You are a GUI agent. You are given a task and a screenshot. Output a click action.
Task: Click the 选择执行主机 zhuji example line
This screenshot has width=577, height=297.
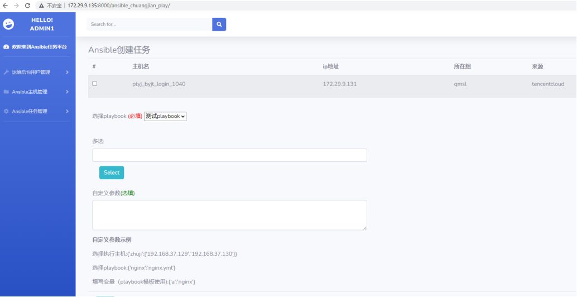[x=165, y=254]
